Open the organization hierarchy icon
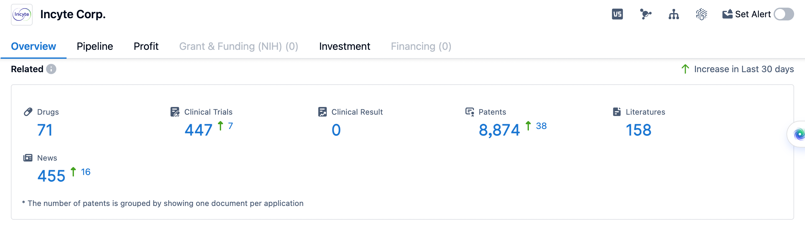 [673, 14]
